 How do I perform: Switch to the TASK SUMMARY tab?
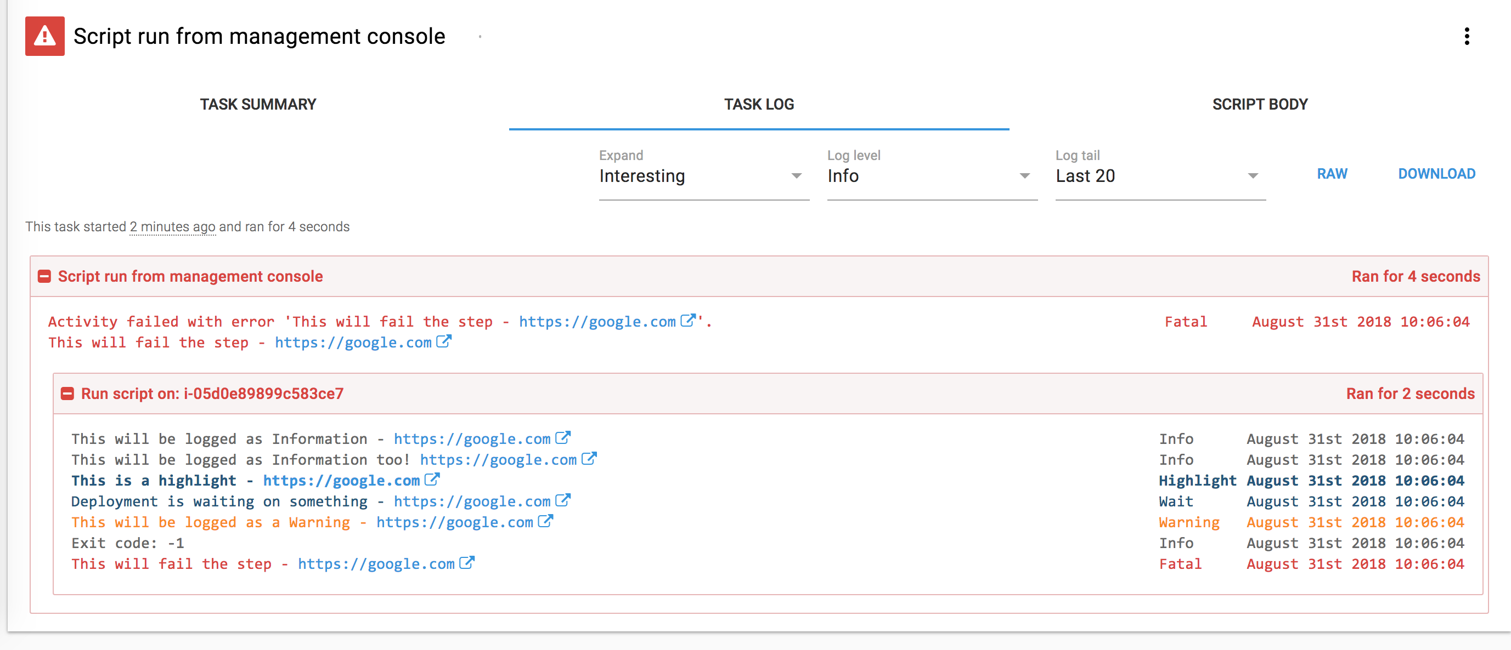pos(258,104)
